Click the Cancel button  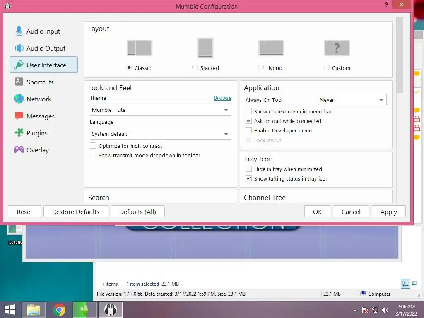coord(351,212)
